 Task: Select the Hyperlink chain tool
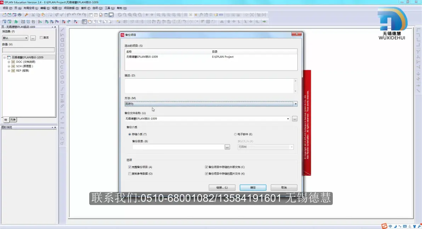tap(62, 106)
